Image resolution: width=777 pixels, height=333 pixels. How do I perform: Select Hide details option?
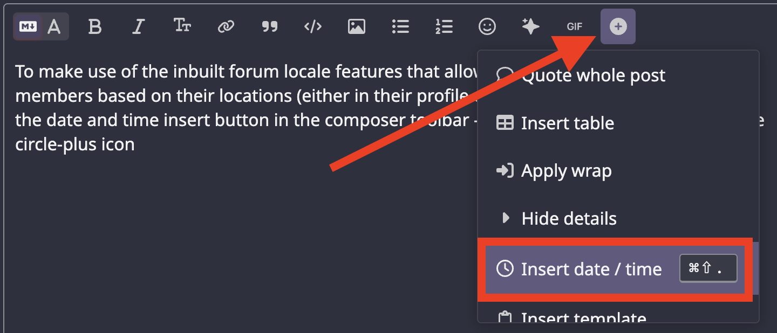tap(569, 218)
